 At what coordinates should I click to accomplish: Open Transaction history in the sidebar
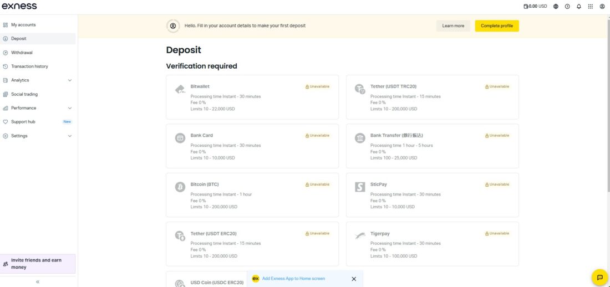click(29, 66)
